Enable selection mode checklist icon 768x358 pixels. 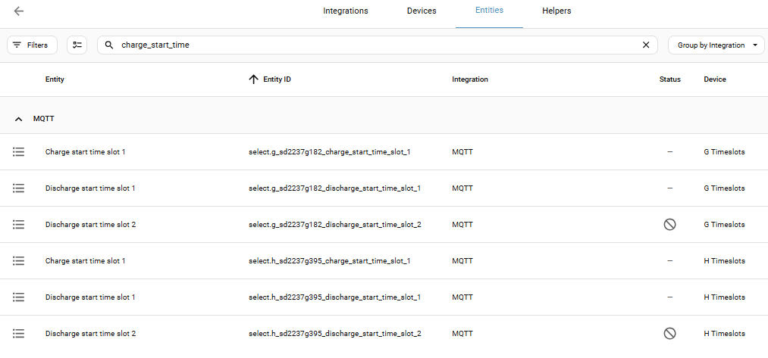[x=77, y=45]
